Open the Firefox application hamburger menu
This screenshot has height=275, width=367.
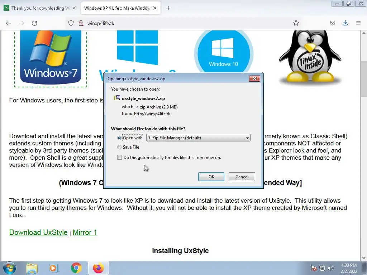[358, 23]
